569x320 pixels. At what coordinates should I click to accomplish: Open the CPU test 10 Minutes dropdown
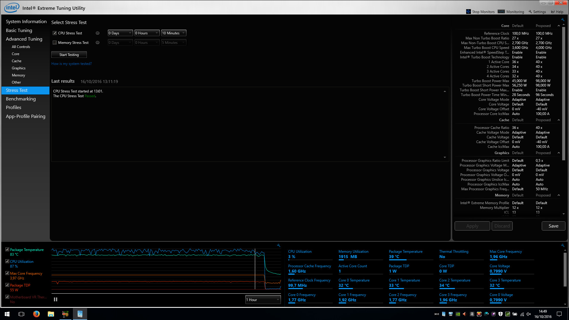click(173, 33)
